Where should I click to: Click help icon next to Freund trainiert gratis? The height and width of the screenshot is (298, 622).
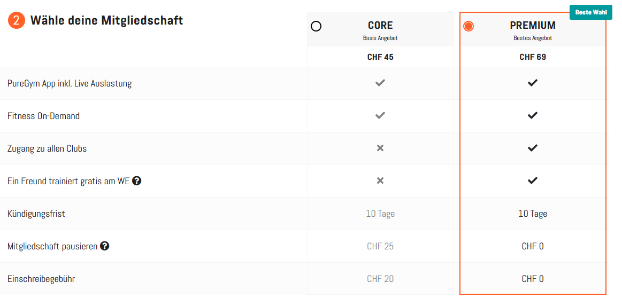click(137, 181)
